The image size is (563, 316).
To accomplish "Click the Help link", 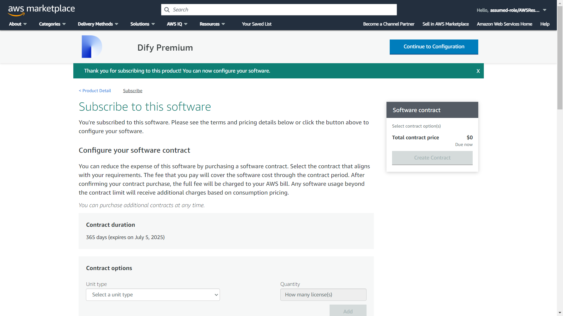I will (x=545, y=24).
